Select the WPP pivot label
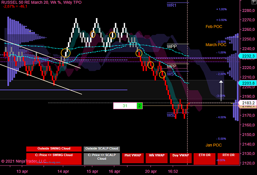Screen dimensions: 257x175 coord(171,47)
